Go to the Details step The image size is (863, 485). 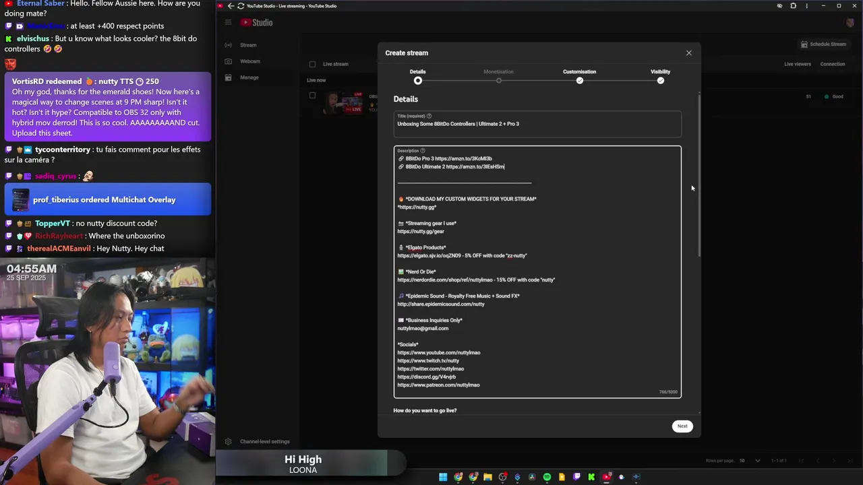(x=418, y=76)
